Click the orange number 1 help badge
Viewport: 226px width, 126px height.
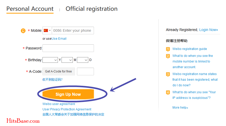pos(168,49)
